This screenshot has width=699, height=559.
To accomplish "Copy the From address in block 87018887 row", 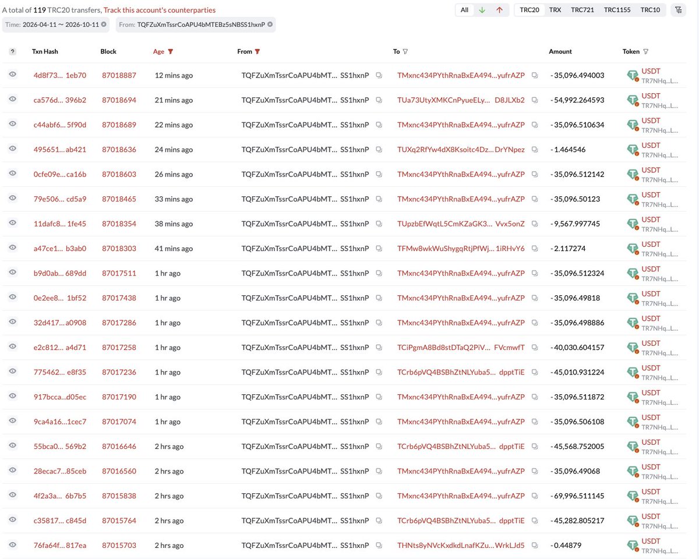I will click(x=379, y=75).
